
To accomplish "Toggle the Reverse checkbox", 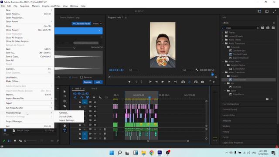I will click(x=82, y=77).
